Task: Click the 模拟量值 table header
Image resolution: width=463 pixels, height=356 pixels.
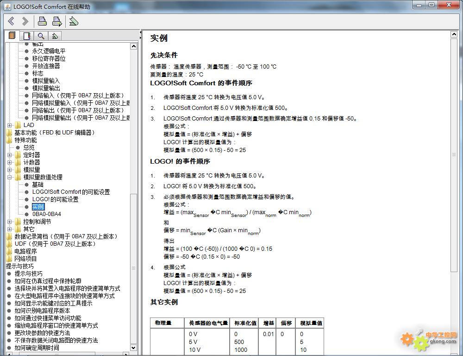Action: [311, 323]
